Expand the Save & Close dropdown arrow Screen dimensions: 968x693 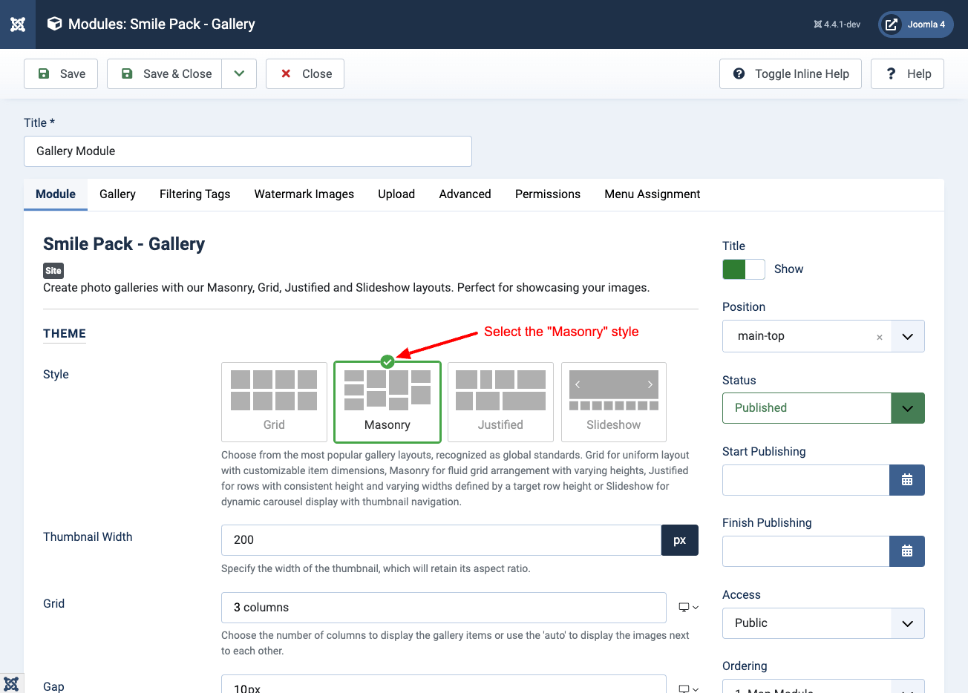239,73
